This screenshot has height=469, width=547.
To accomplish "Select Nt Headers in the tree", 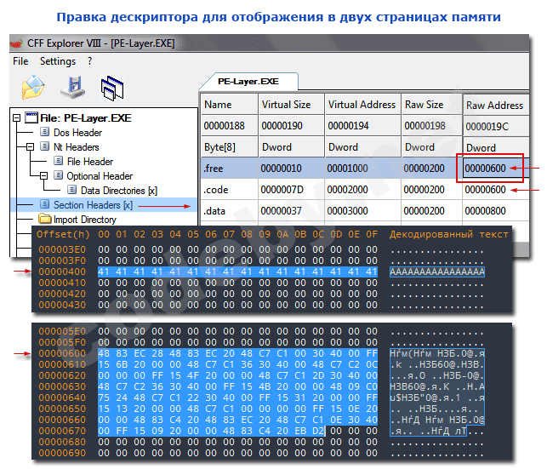I will point(76,147).
